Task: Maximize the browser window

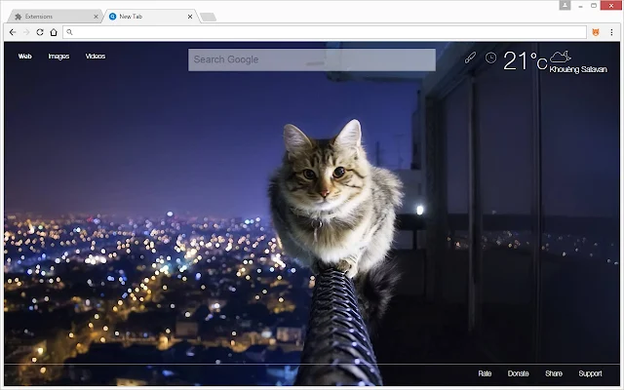Action: point(594,6)
